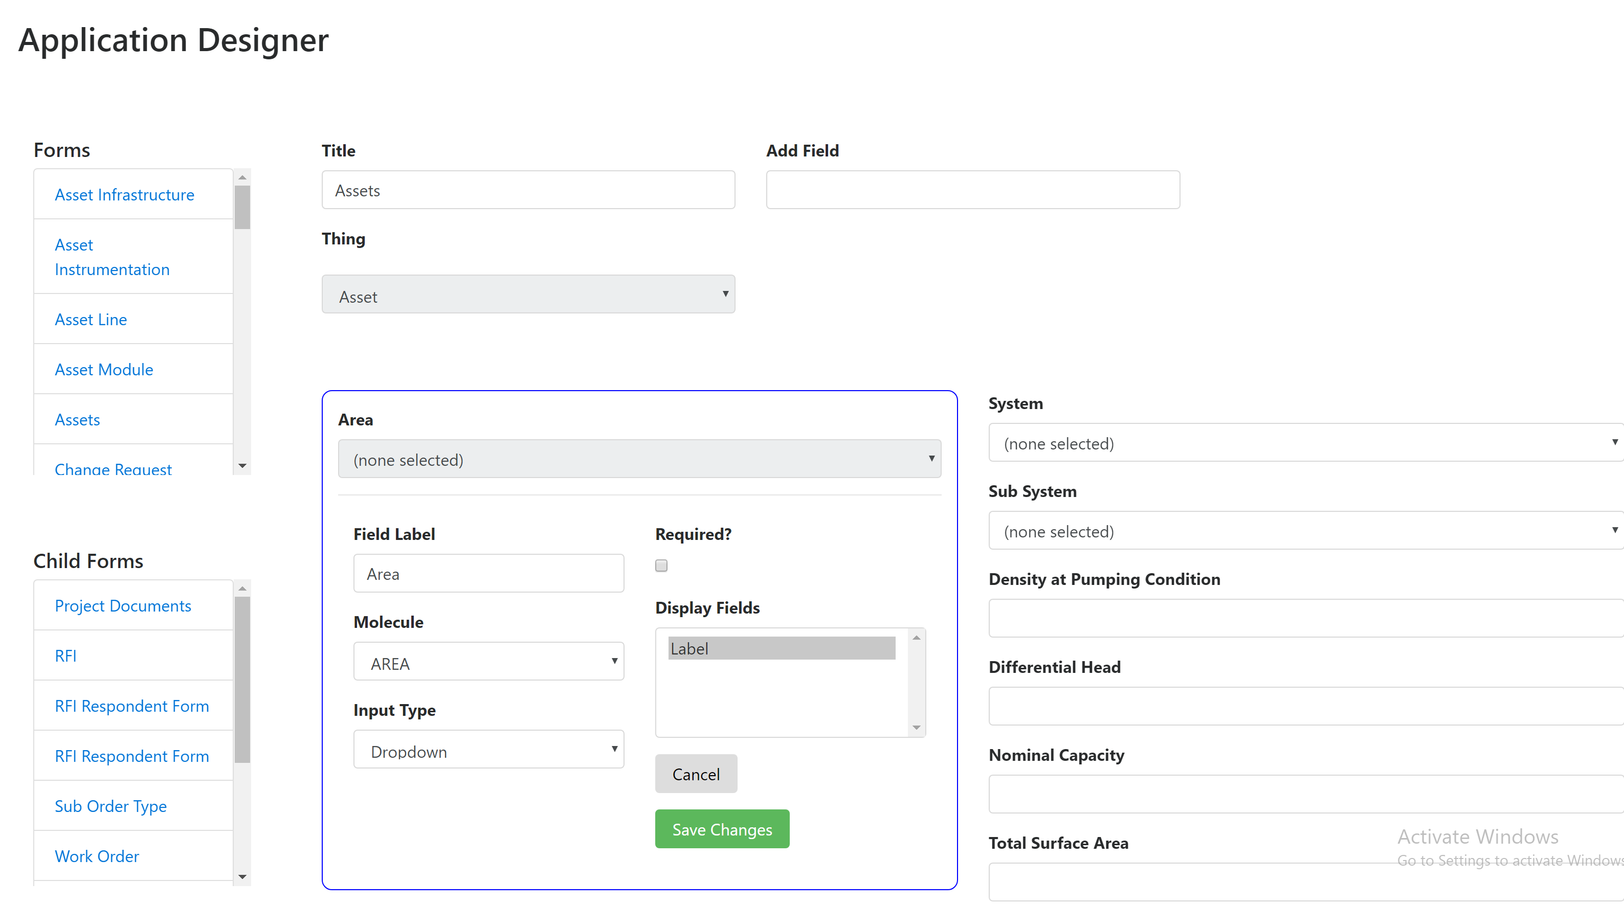Viewport: 1624px width, 904px height.
Task: Select the "Assets" form in Forms list
Action: tap(78, 419)
